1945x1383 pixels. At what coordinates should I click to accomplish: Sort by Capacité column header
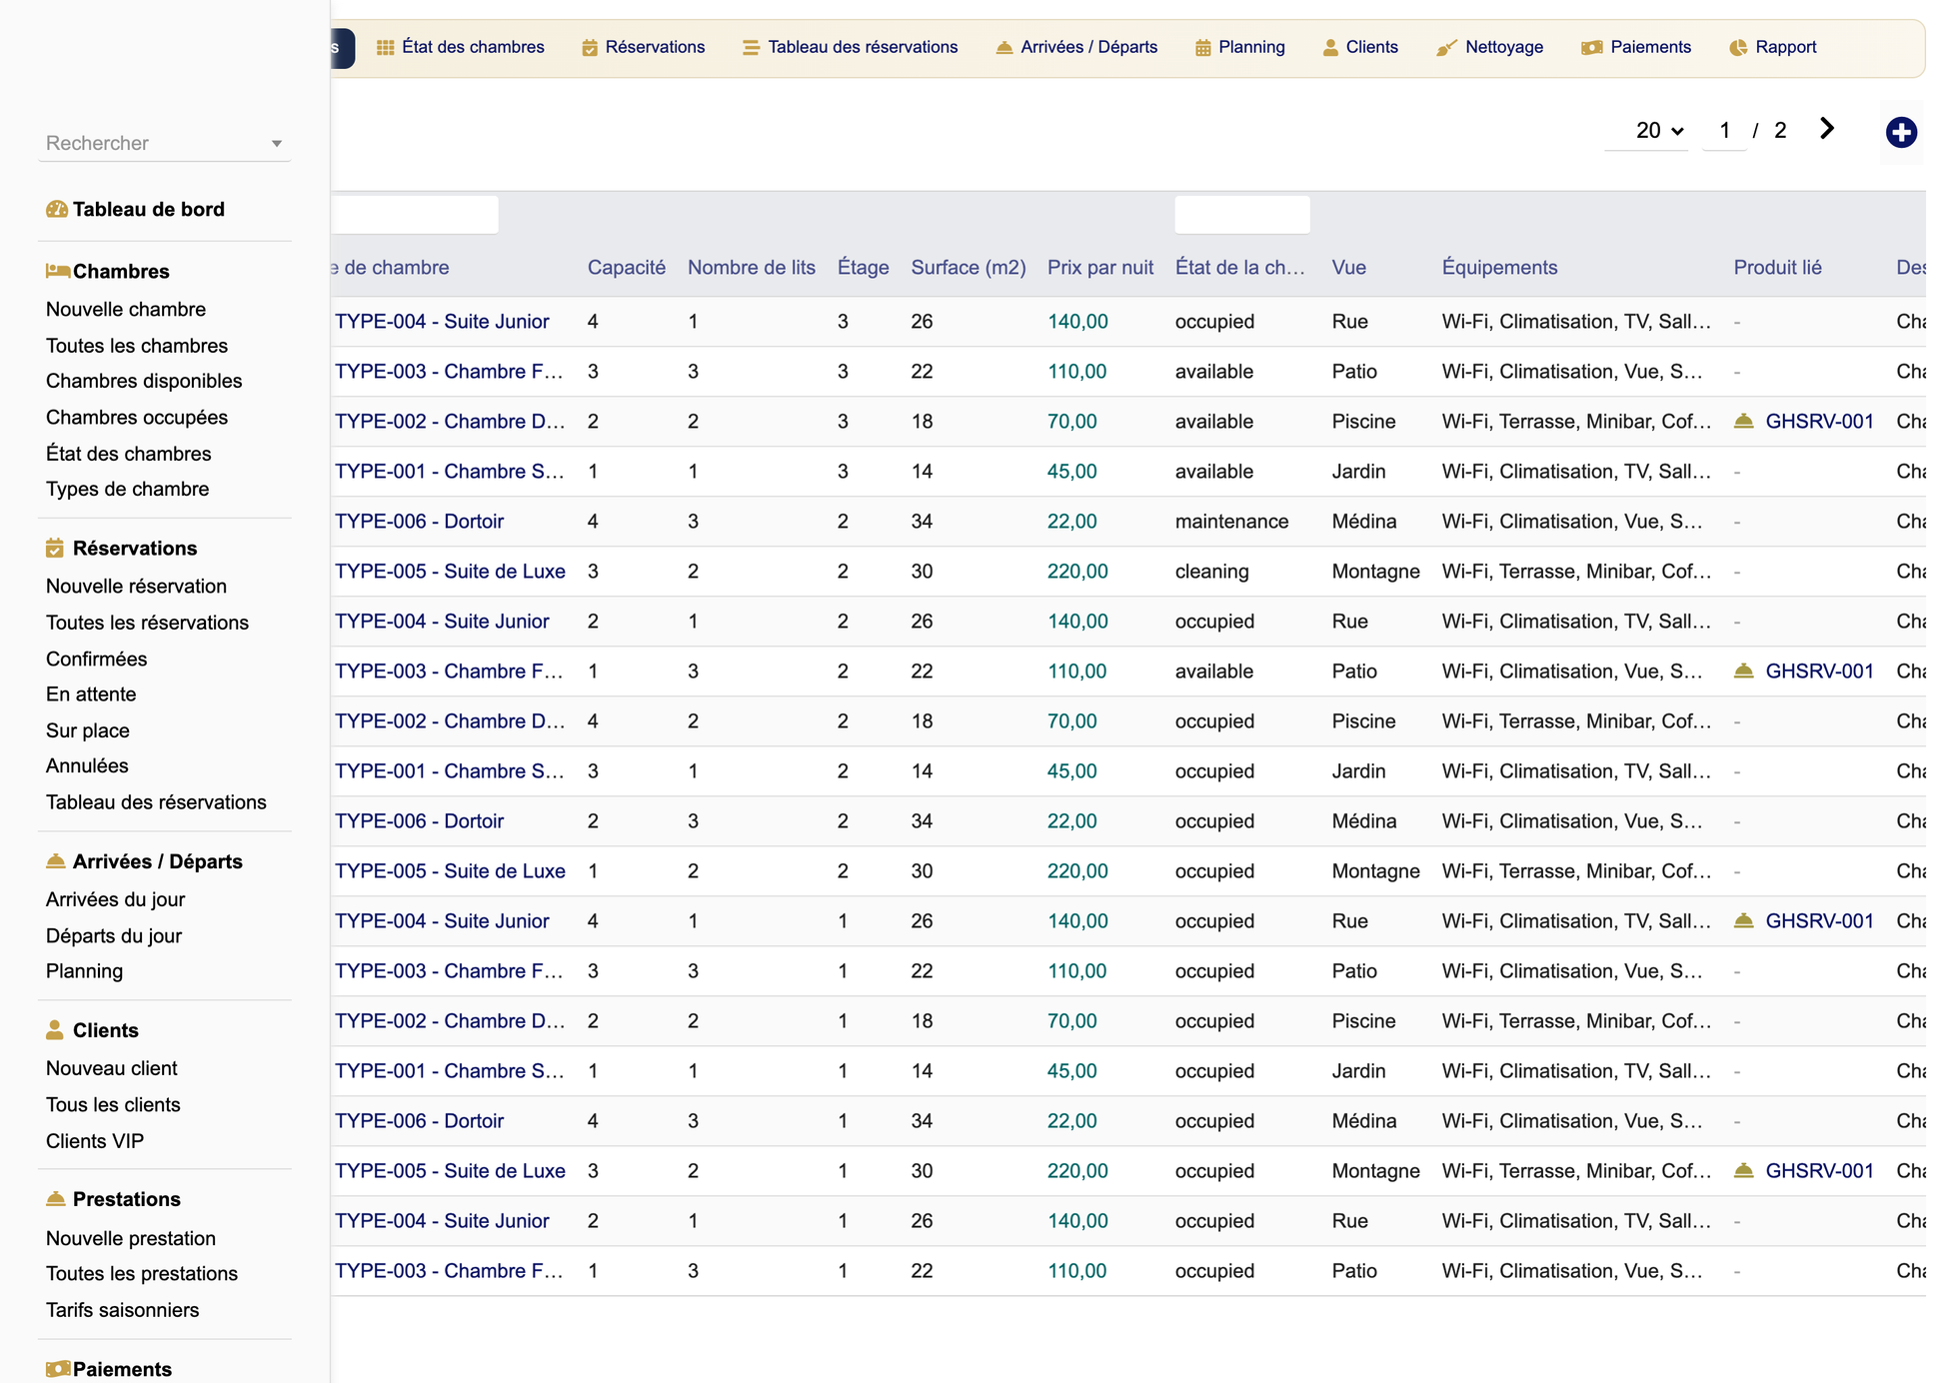coord(627,267)
